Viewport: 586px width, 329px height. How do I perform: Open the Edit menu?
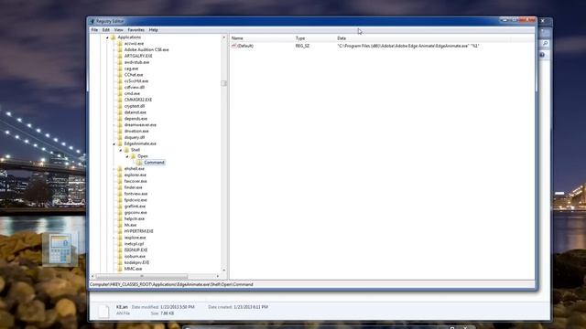pos(106,30)
